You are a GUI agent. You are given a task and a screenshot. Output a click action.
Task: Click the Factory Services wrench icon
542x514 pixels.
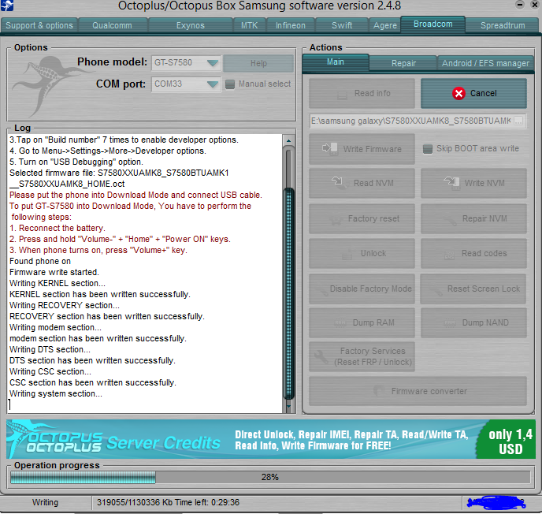tap(321, 356)
